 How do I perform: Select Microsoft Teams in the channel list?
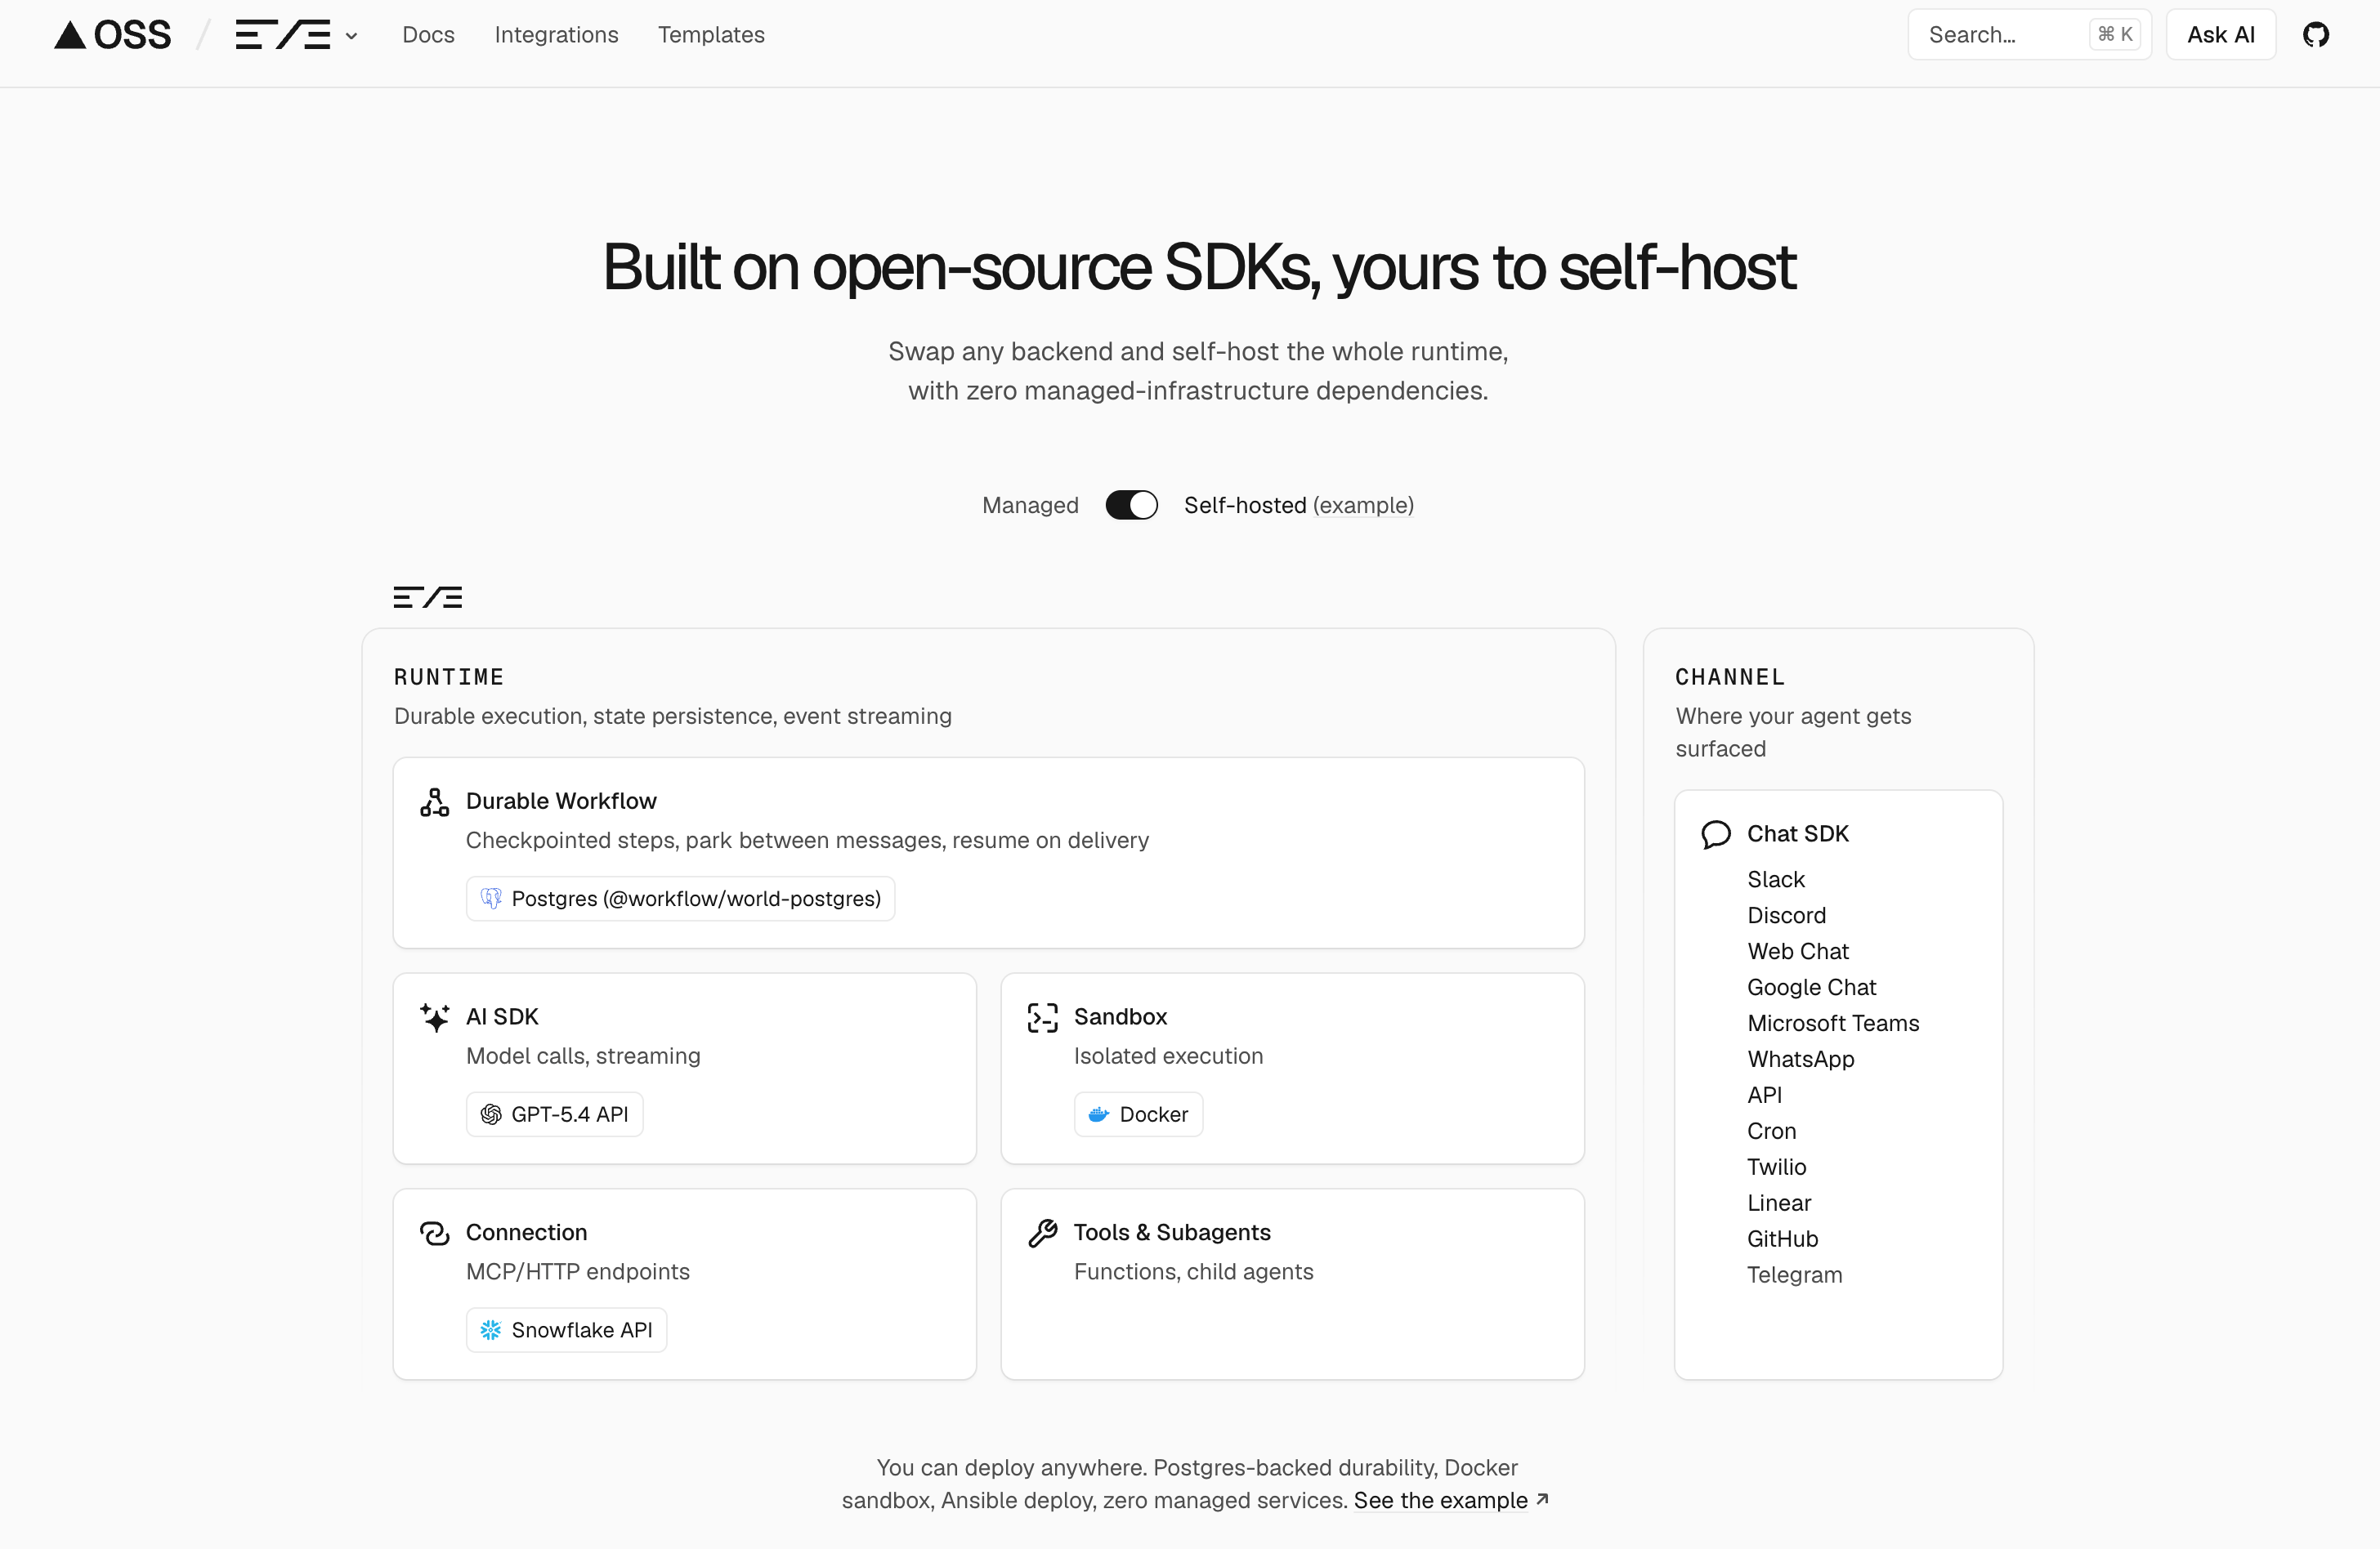click(x=1833, y=1024)
